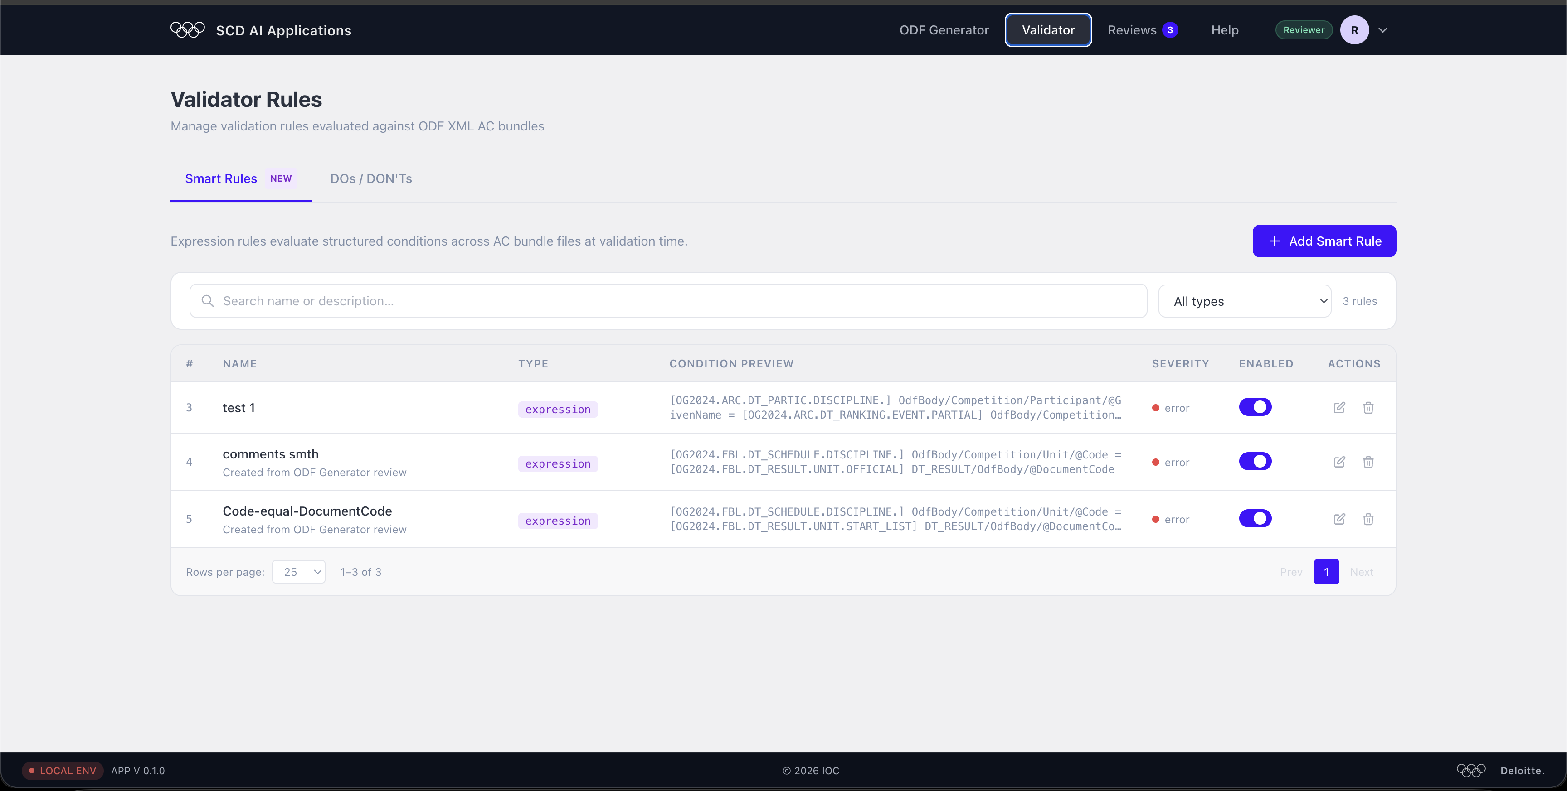Image resolution: width=1567 pixels, height=791 pixels.
Task: Open the All types filter dropdown
Action: [1245, 301]
